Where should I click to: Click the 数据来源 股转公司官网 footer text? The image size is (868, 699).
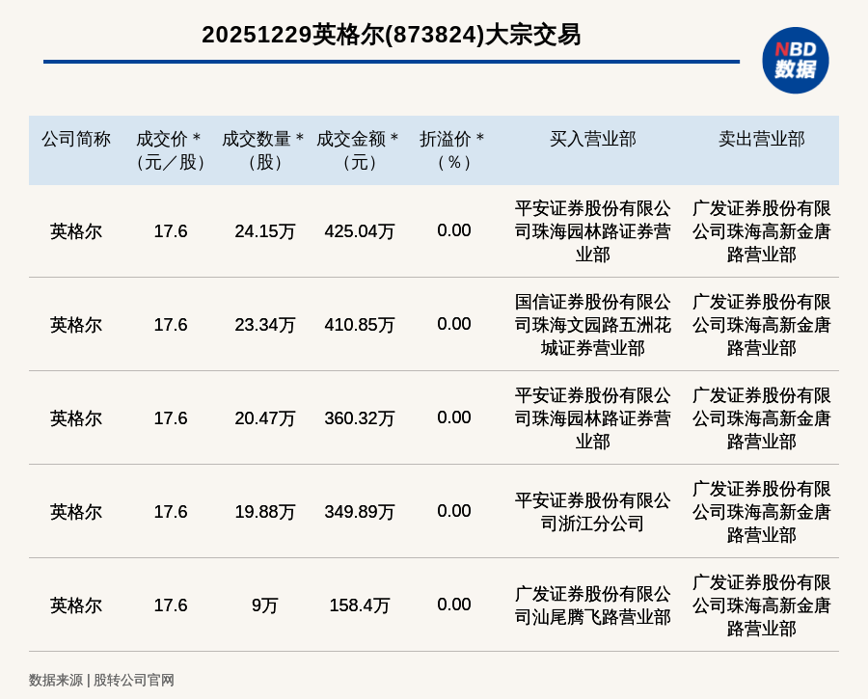(101, 680)
